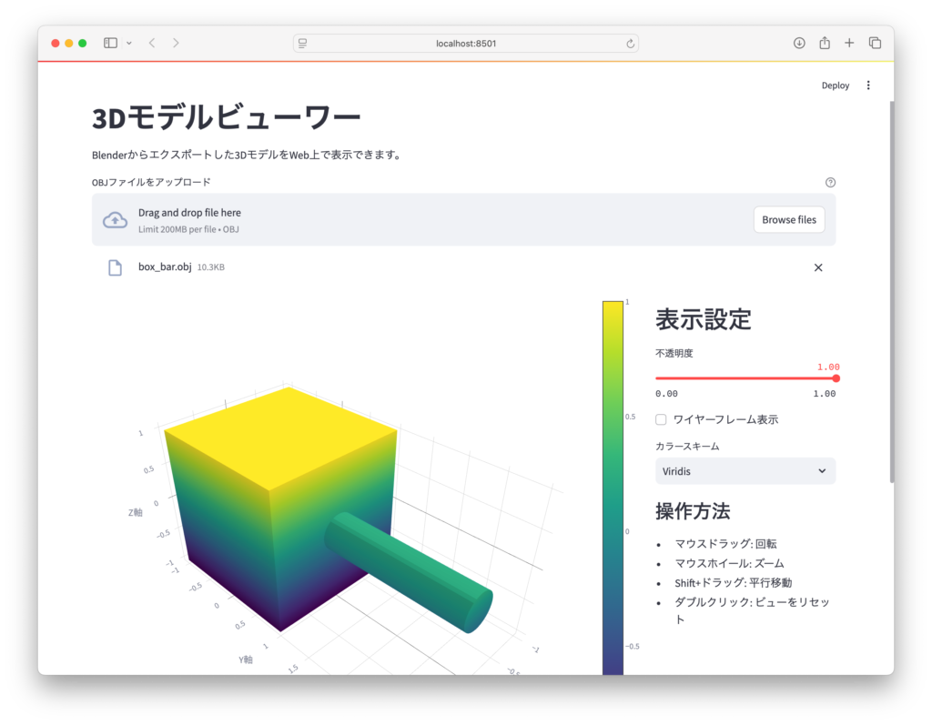Click the upload cloud icon
The image size is (932, 725).
coord(115,220)
